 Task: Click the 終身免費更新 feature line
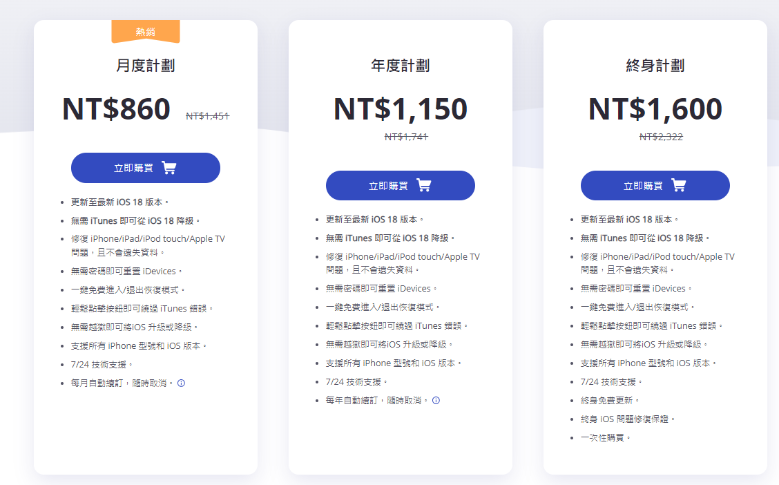pyautogui.click(x=610, y=401)
